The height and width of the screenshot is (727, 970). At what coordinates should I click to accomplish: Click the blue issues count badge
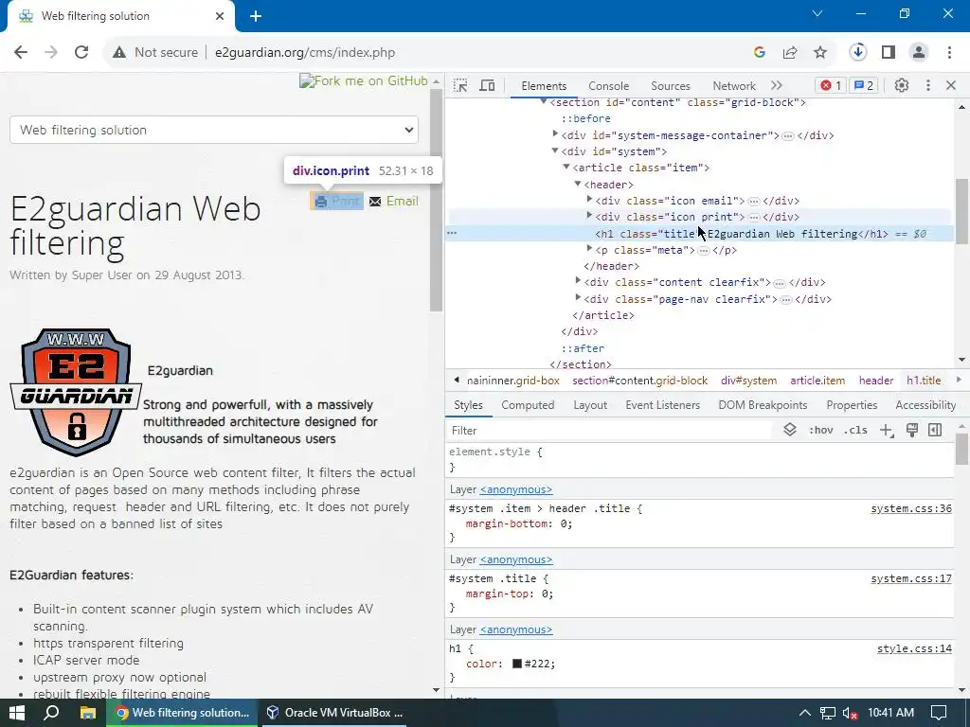click(x=864, y=85)
